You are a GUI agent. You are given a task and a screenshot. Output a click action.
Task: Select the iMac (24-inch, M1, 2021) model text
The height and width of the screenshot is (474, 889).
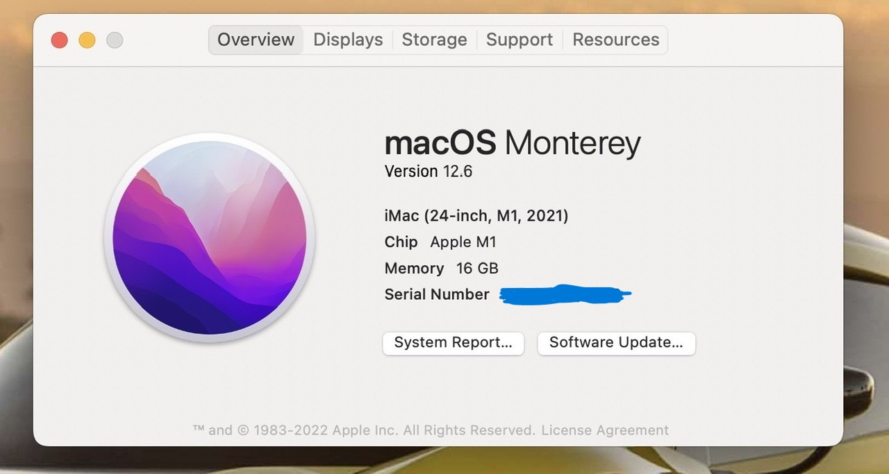pos(476,216)
